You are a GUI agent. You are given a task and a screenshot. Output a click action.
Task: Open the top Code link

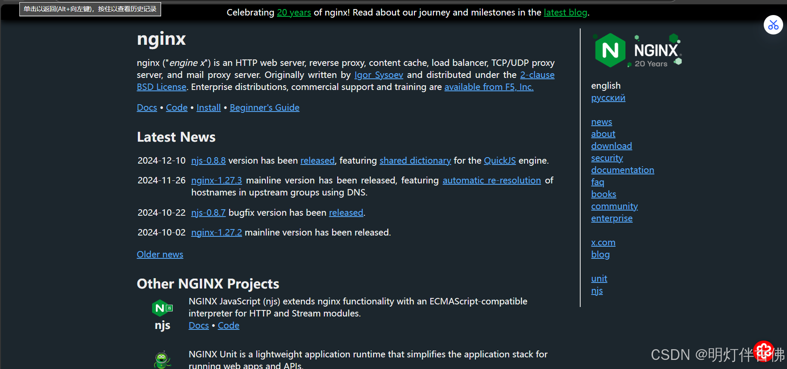tap(177, 108)
